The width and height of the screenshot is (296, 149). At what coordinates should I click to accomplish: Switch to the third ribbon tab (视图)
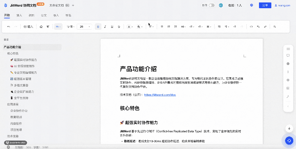(x=32, y=15)
